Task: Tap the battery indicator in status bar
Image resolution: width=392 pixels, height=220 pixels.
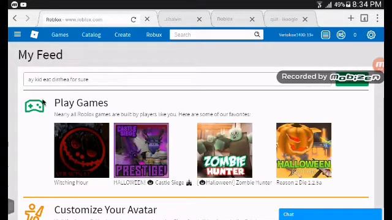Action: point(349,4)
